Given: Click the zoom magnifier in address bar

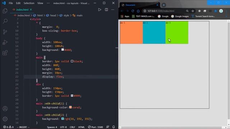Looking at the screenshot, I should (x=187, y=11).
